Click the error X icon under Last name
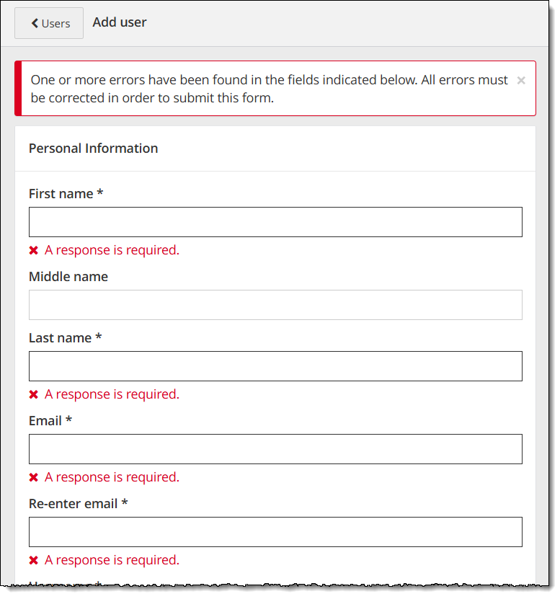 click(x=33, y=395)
